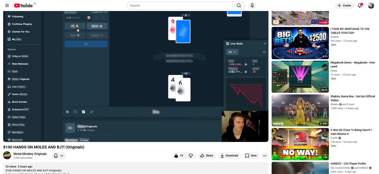Focus the YouTube search field
The width and height of the screenshot is (379, 174).
point(180,5)
